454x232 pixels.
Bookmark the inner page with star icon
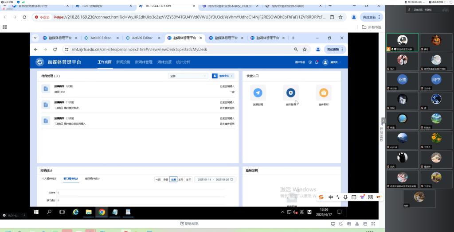point(305,50)
